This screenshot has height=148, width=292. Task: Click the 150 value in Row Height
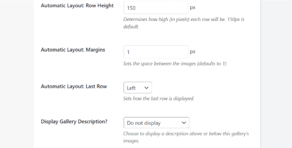point(131,8)
